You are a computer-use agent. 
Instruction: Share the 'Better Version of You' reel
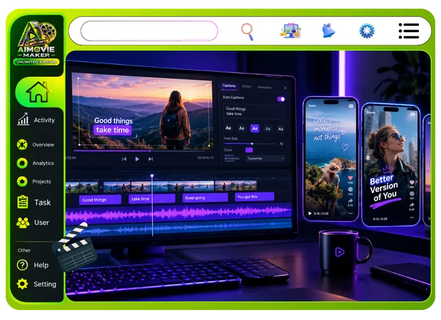pos(412,205)
